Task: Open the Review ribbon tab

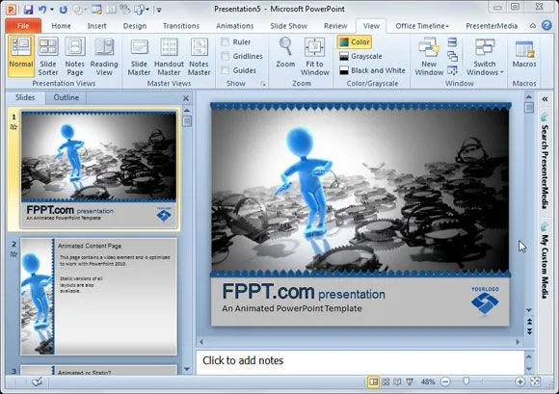Action: [335, 26]
